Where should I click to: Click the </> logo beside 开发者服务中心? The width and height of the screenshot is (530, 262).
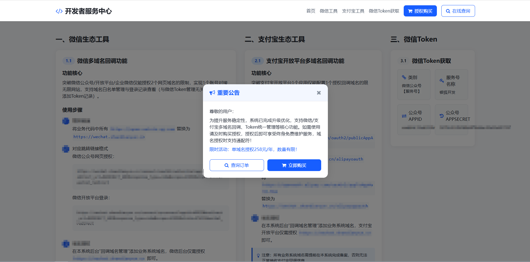pyautogui.click(x=59, y=11)
